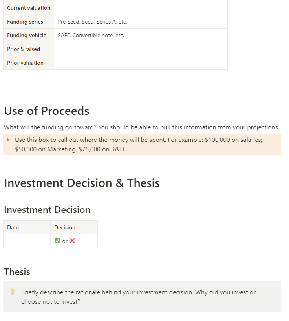This screenshot has height=321, width=289.
Task: Select the empty Prior $ raised cell
Action: click(141, 49)
